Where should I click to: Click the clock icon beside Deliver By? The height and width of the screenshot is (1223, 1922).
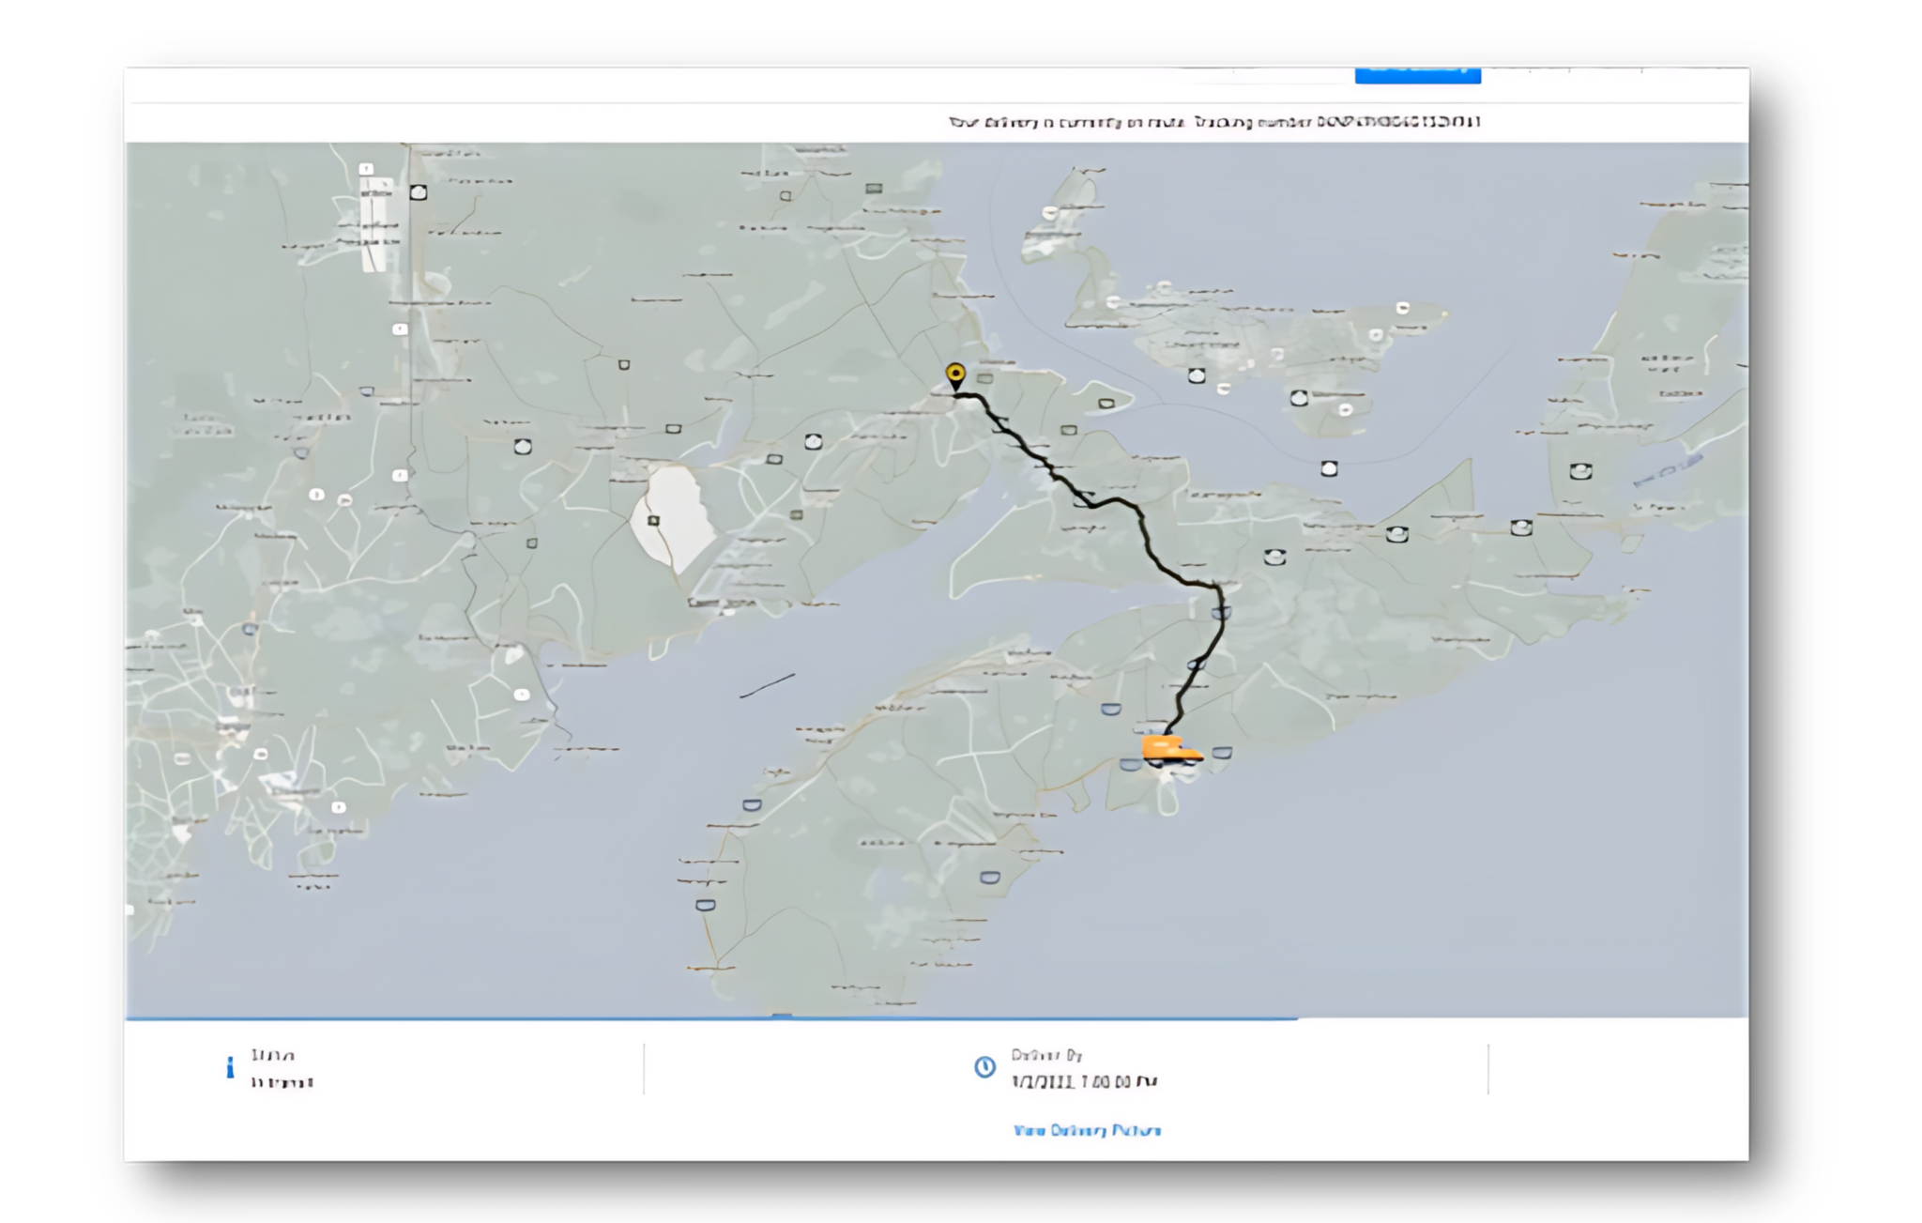(984, 1067)
